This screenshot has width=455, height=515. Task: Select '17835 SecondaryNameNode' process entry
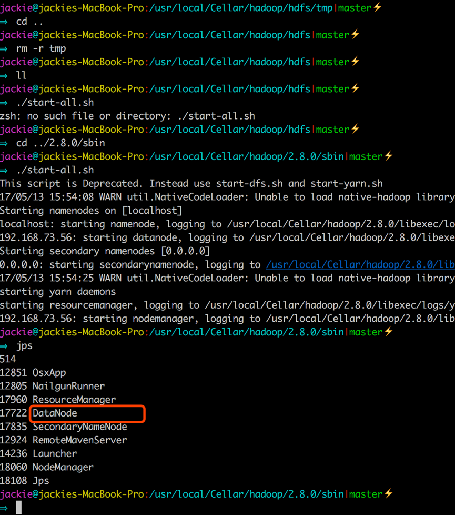[x=63, y=427]
